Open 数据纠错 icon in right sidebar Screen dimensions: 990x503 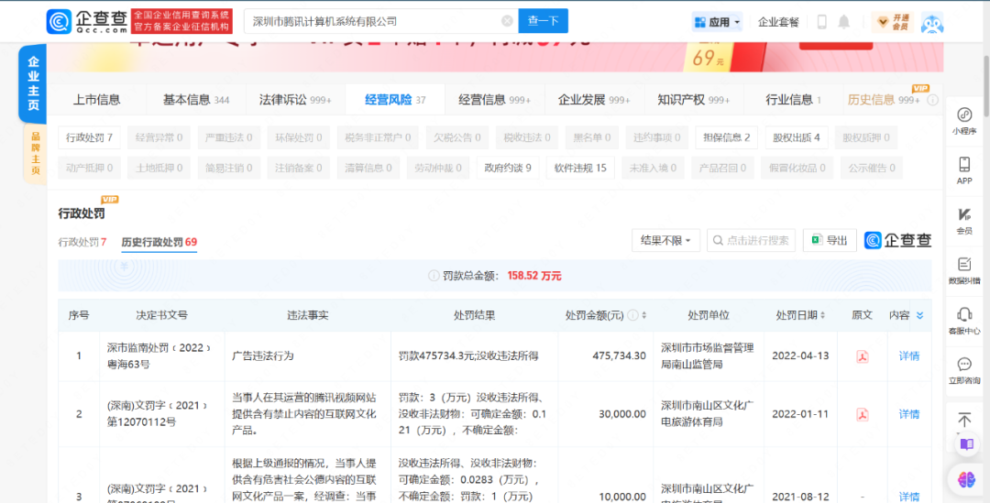point(964,271)
